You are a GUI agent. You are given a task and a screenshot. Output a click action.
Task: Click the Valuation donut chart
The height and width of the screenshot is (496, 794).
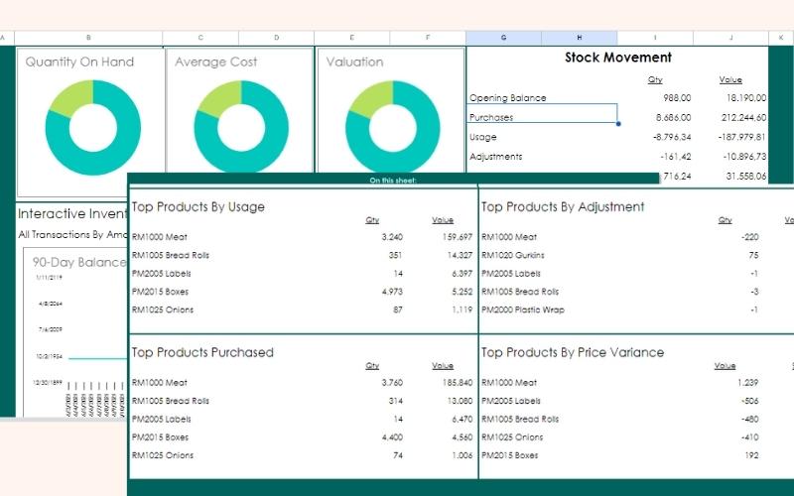[392, 124]
